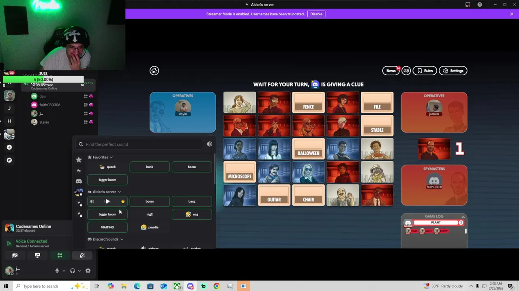The width and height of the screenshot is (519, 291).
Task: Play the nag sound
Action: pyautogui.click(x=192, y=214)
